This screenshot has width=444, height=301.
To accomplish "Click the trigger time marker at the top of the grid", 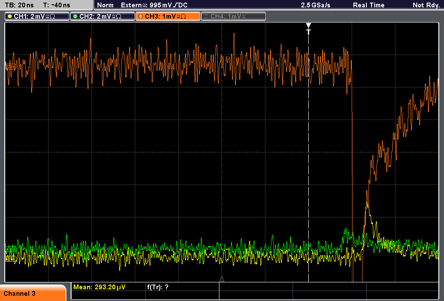I will (x=308, y=29).
